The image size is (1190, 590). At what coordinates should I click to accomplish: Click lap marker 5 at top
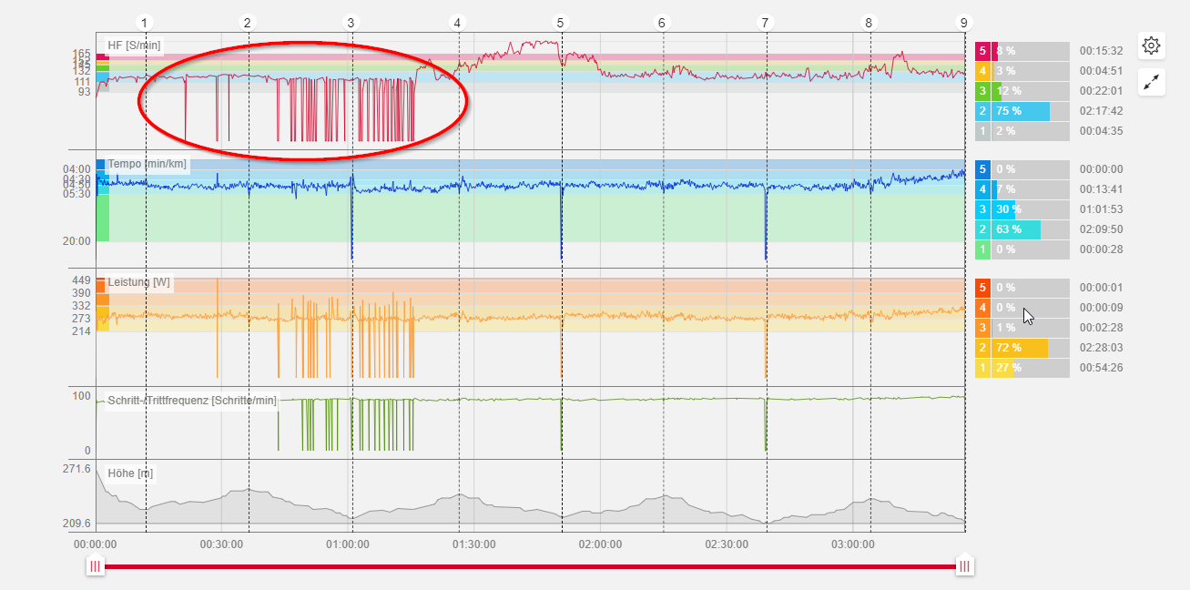pyautogui.click(x=561, y=23)
